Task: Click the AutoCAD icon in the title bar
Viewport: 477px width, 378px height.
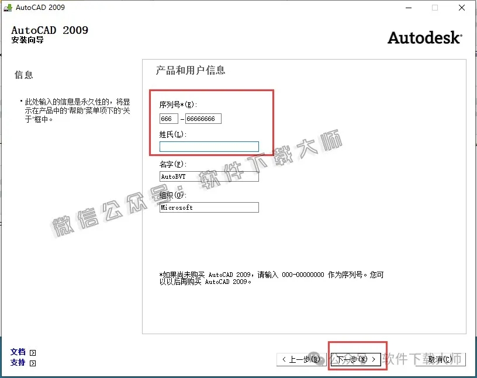Action: [8, 8]
